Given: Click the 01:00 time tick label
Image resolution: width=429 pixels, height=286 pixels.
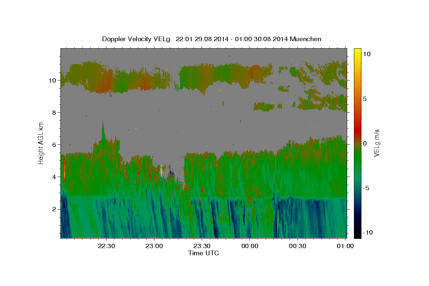Looking at the screenshot, I should tap(345, 246).
